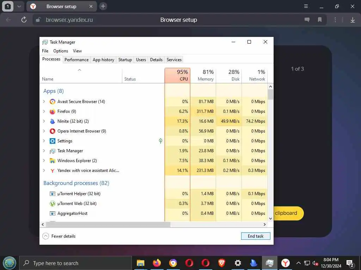Click the µTorrent Web process icon

click(x=53, y=204)
